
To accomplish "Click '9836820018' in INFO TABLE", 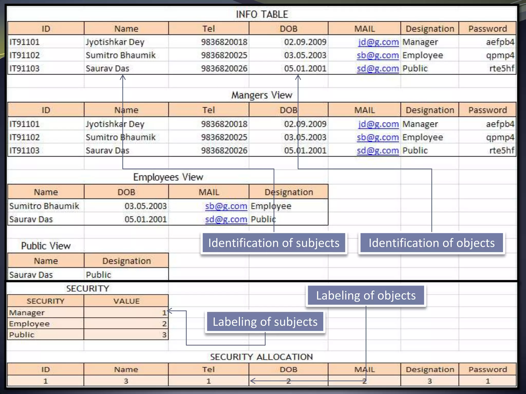I will pos(224,42).
